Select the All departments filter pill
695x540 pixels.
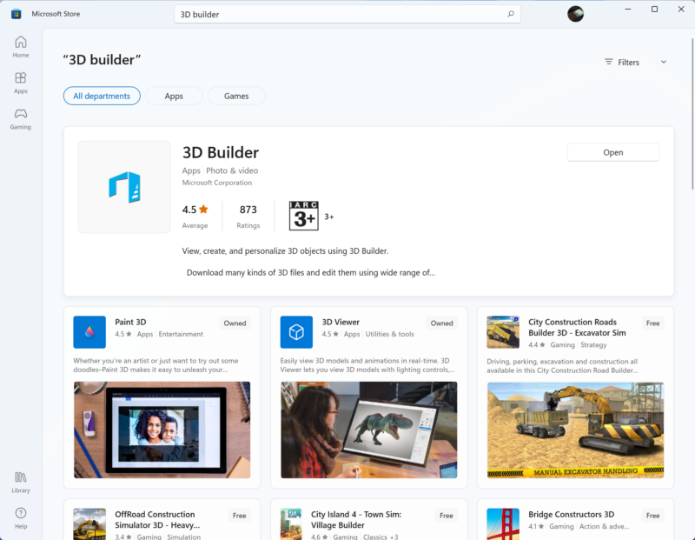coord(102,96)
